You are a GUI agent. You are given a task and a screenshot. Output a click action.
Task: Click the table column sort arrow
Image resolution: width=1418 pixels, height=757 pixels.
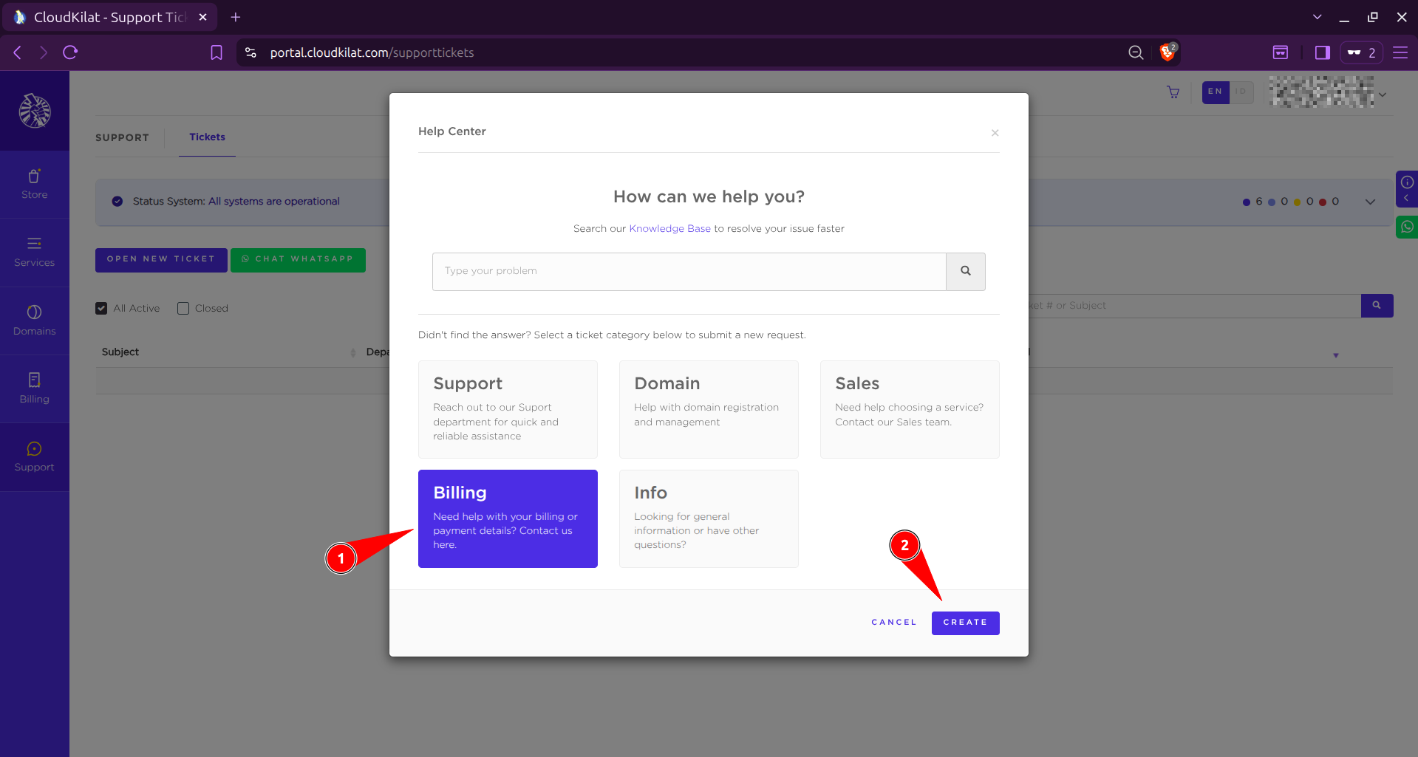coord(1335,355)
